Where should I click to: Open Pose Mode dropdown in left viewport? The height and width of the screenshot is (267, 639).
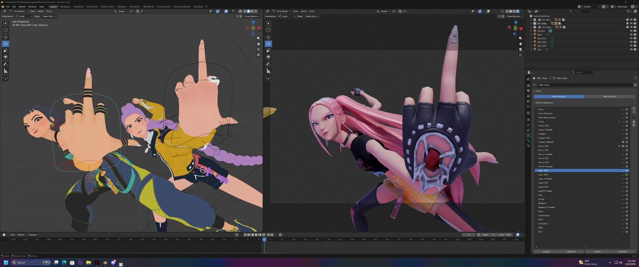(20, 11)
